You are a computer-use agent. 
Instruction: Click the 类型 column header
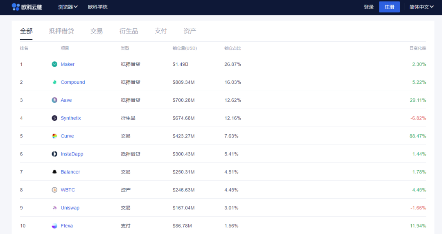coord(125,48)
